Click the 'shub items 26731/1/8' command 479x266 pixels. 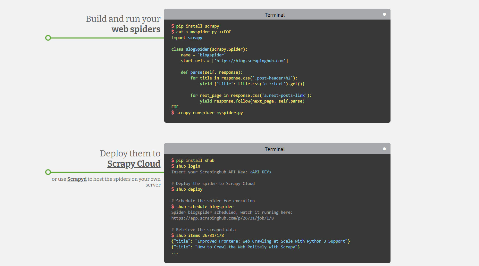coord(200,236)
